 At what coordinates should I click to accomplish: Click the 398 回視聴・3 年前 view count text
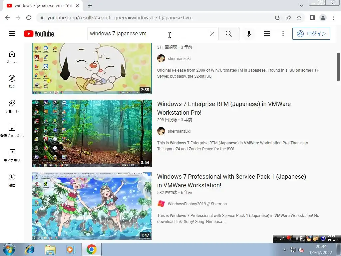pos(174,120)
